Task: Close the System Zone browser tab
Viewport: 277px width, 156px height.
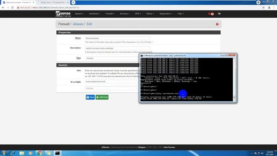Action: (68, 3)
